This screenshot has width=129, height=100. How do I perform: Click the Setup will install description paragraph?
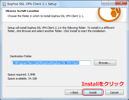coord(61,29)
